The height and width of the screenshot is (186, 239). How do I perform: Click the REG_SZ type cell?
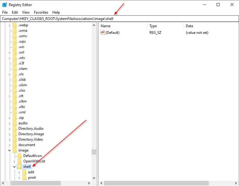(x=155, y=33)
